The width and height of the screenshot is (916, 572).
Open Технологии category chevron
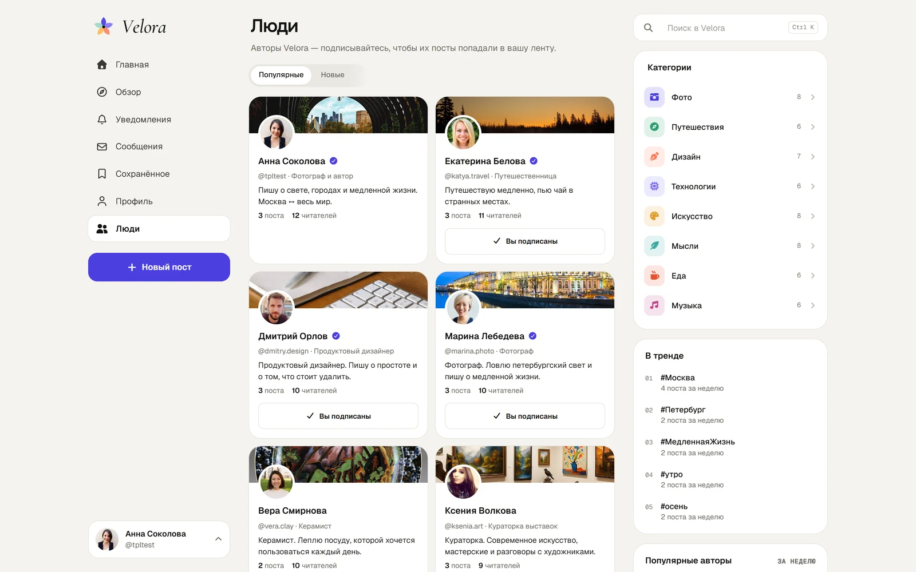[813, 186]
